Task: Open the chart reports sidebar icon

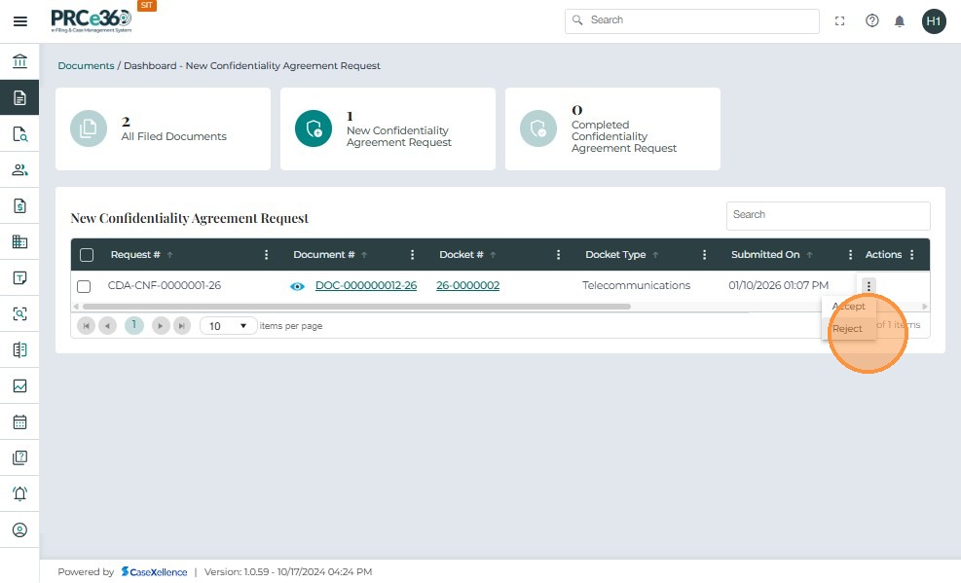Action: coord(19,385)
